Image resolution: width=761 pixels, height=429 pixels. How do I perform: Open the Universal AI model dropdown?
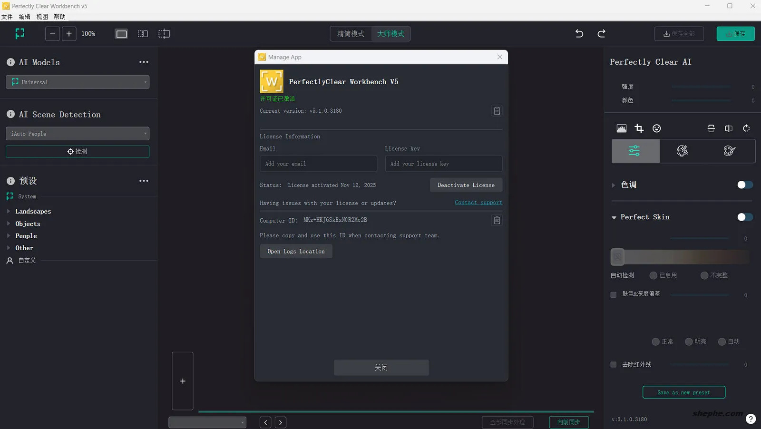coord(78,82)
